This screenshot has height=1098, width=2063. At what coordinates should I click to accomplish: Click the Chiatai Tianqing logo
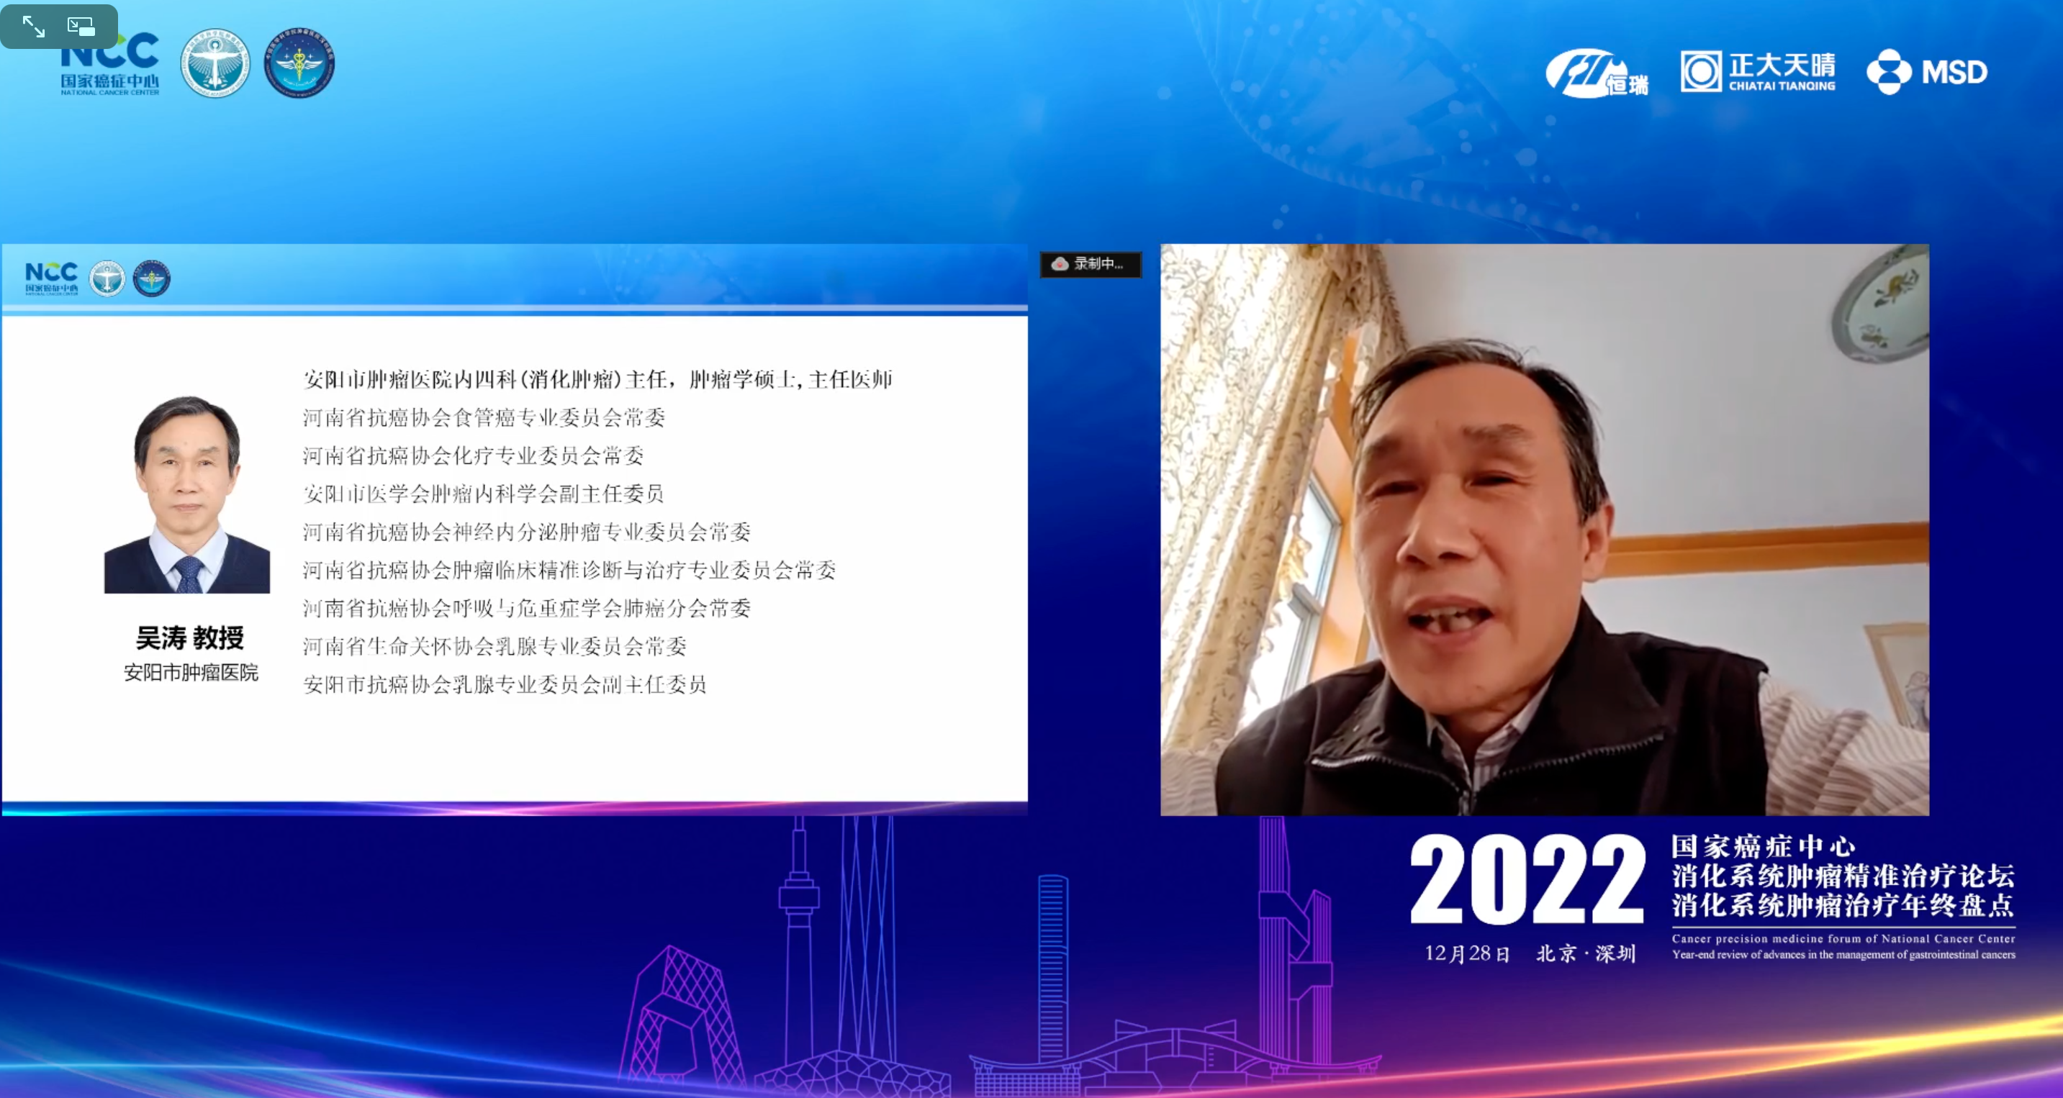[x=1757, y=72]
